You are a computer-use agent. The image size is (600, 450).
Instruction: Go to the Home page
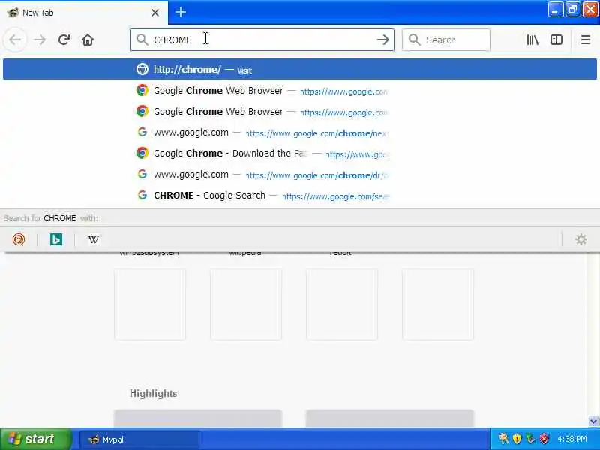88,40
